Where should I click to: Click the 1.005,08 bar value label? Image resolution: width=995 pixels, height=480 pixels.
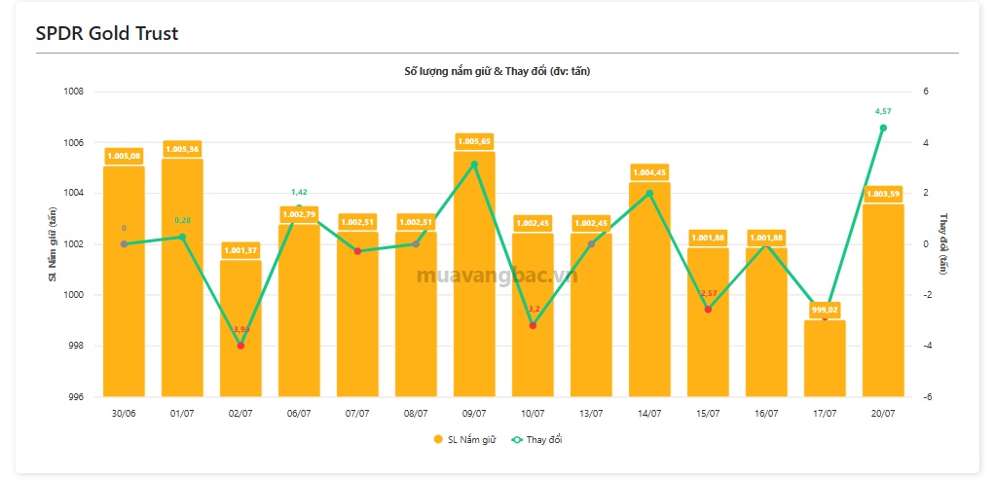(x=124, y=156)
